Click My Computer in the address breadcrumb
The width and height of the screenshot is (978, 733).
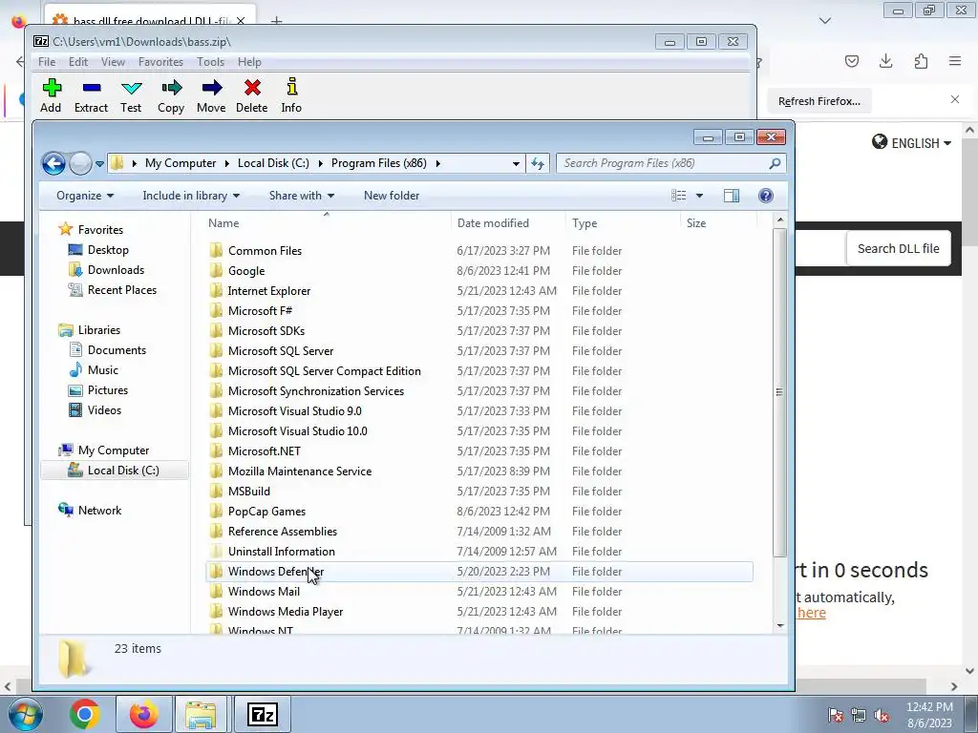click(181, 163)
